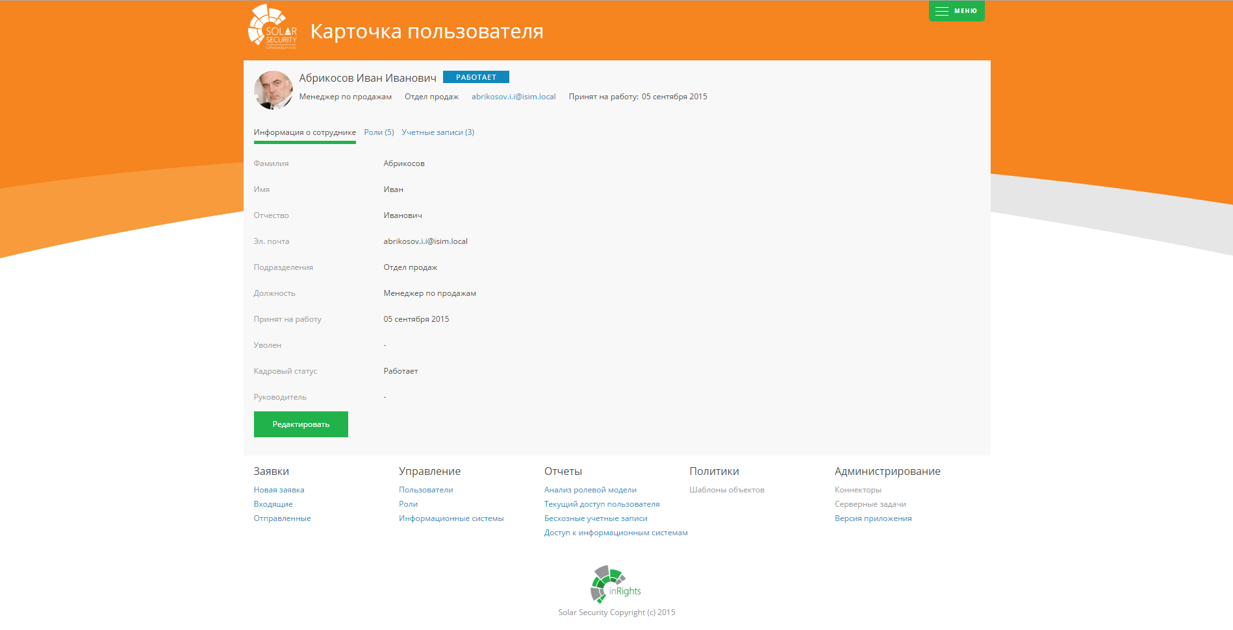Screen dimensions: 1233x630
Task: Click the Абрикосов Иван Иванович name heading
Action: [x=368, y=78]
